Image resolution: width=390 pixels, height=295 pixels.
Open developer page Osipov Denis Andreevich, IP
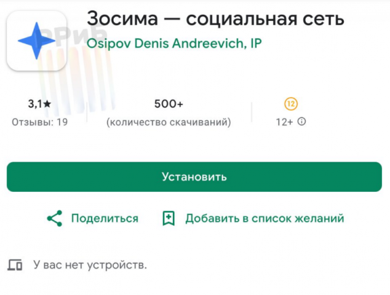point(175,44)
